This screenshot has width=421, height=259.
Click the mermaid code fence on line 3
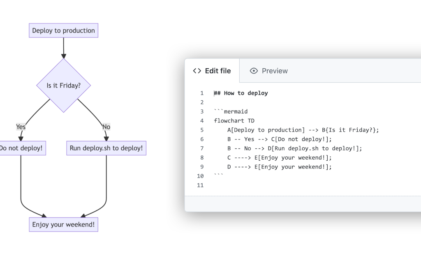click(x=230, y=111)
